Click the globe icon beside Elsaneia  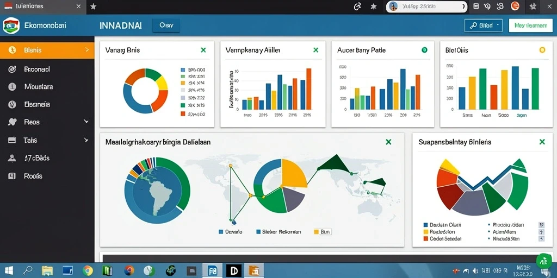[12, 105]
